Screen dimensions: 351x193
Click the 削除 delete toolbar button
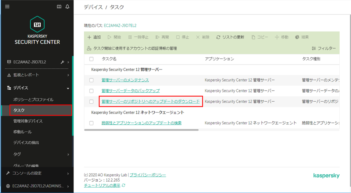tap(203, 37)
